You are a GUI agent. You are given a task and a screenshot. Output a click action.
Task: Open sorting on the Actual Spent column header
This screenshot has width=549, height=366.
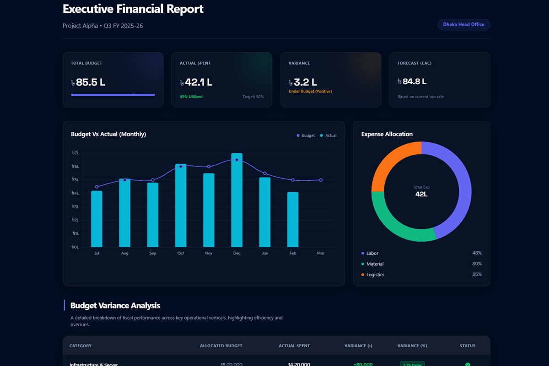(294, 346)
